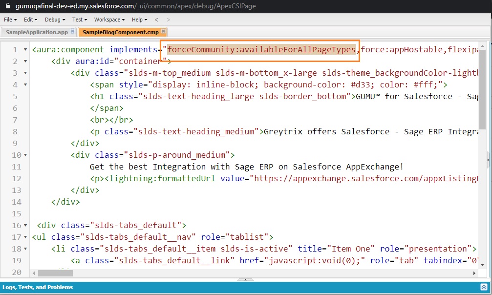Open the Workspace menu
The image size is (492, 295).
coord(109,20)
